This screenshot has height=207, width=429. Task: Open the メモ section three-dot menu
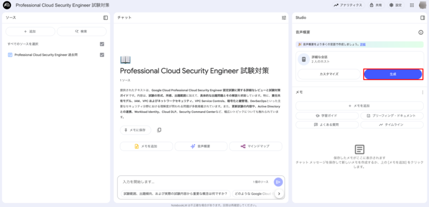pos(423,93)
